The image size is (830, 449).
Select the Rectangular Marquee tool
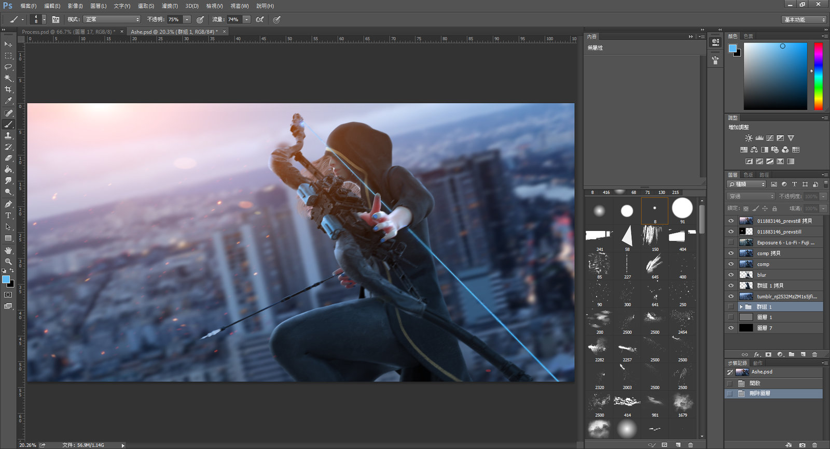tap(8, 55)
